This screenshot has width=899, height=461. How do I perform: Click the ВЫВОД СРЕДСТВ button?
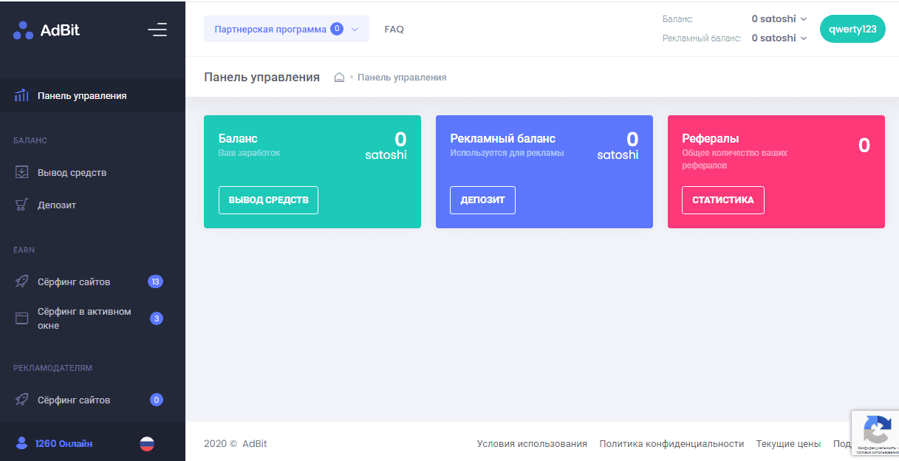coord(268,199)
